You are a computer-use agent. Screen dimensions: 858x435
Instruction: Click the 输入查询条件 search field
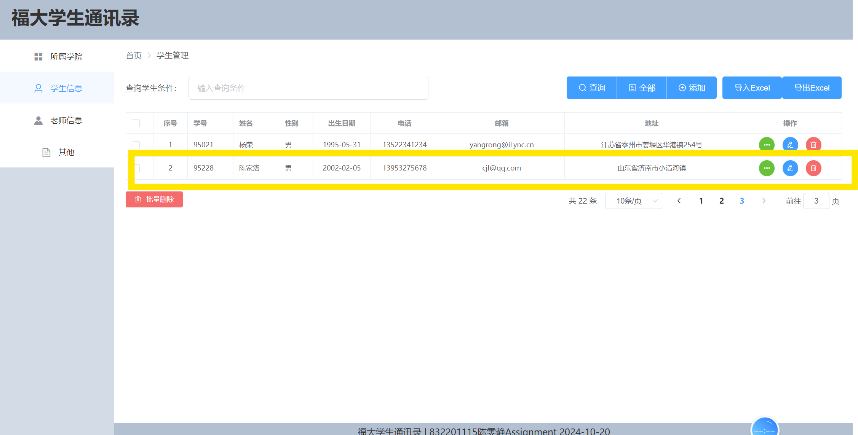pyautogui.click(x=308, y=88)
